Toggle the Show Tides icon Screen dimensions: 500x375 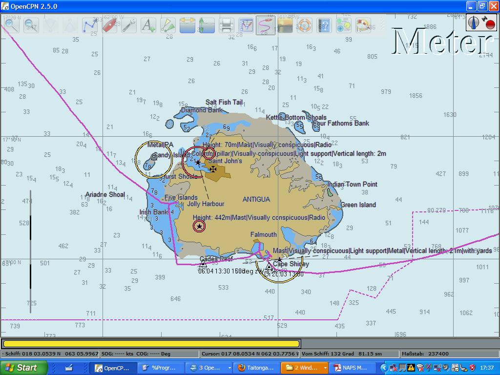[207, 25]
